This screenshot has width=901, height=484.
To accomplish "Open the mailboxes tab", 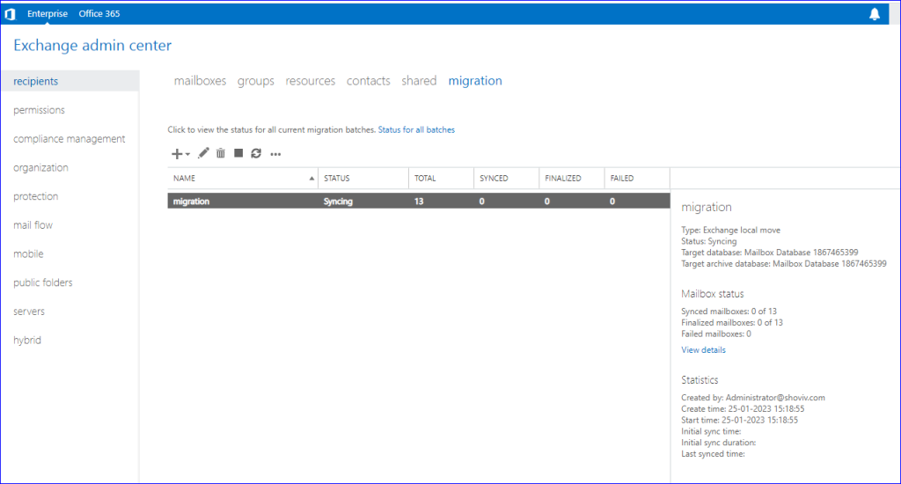I will pyautogui.click(x=200, y=81).
